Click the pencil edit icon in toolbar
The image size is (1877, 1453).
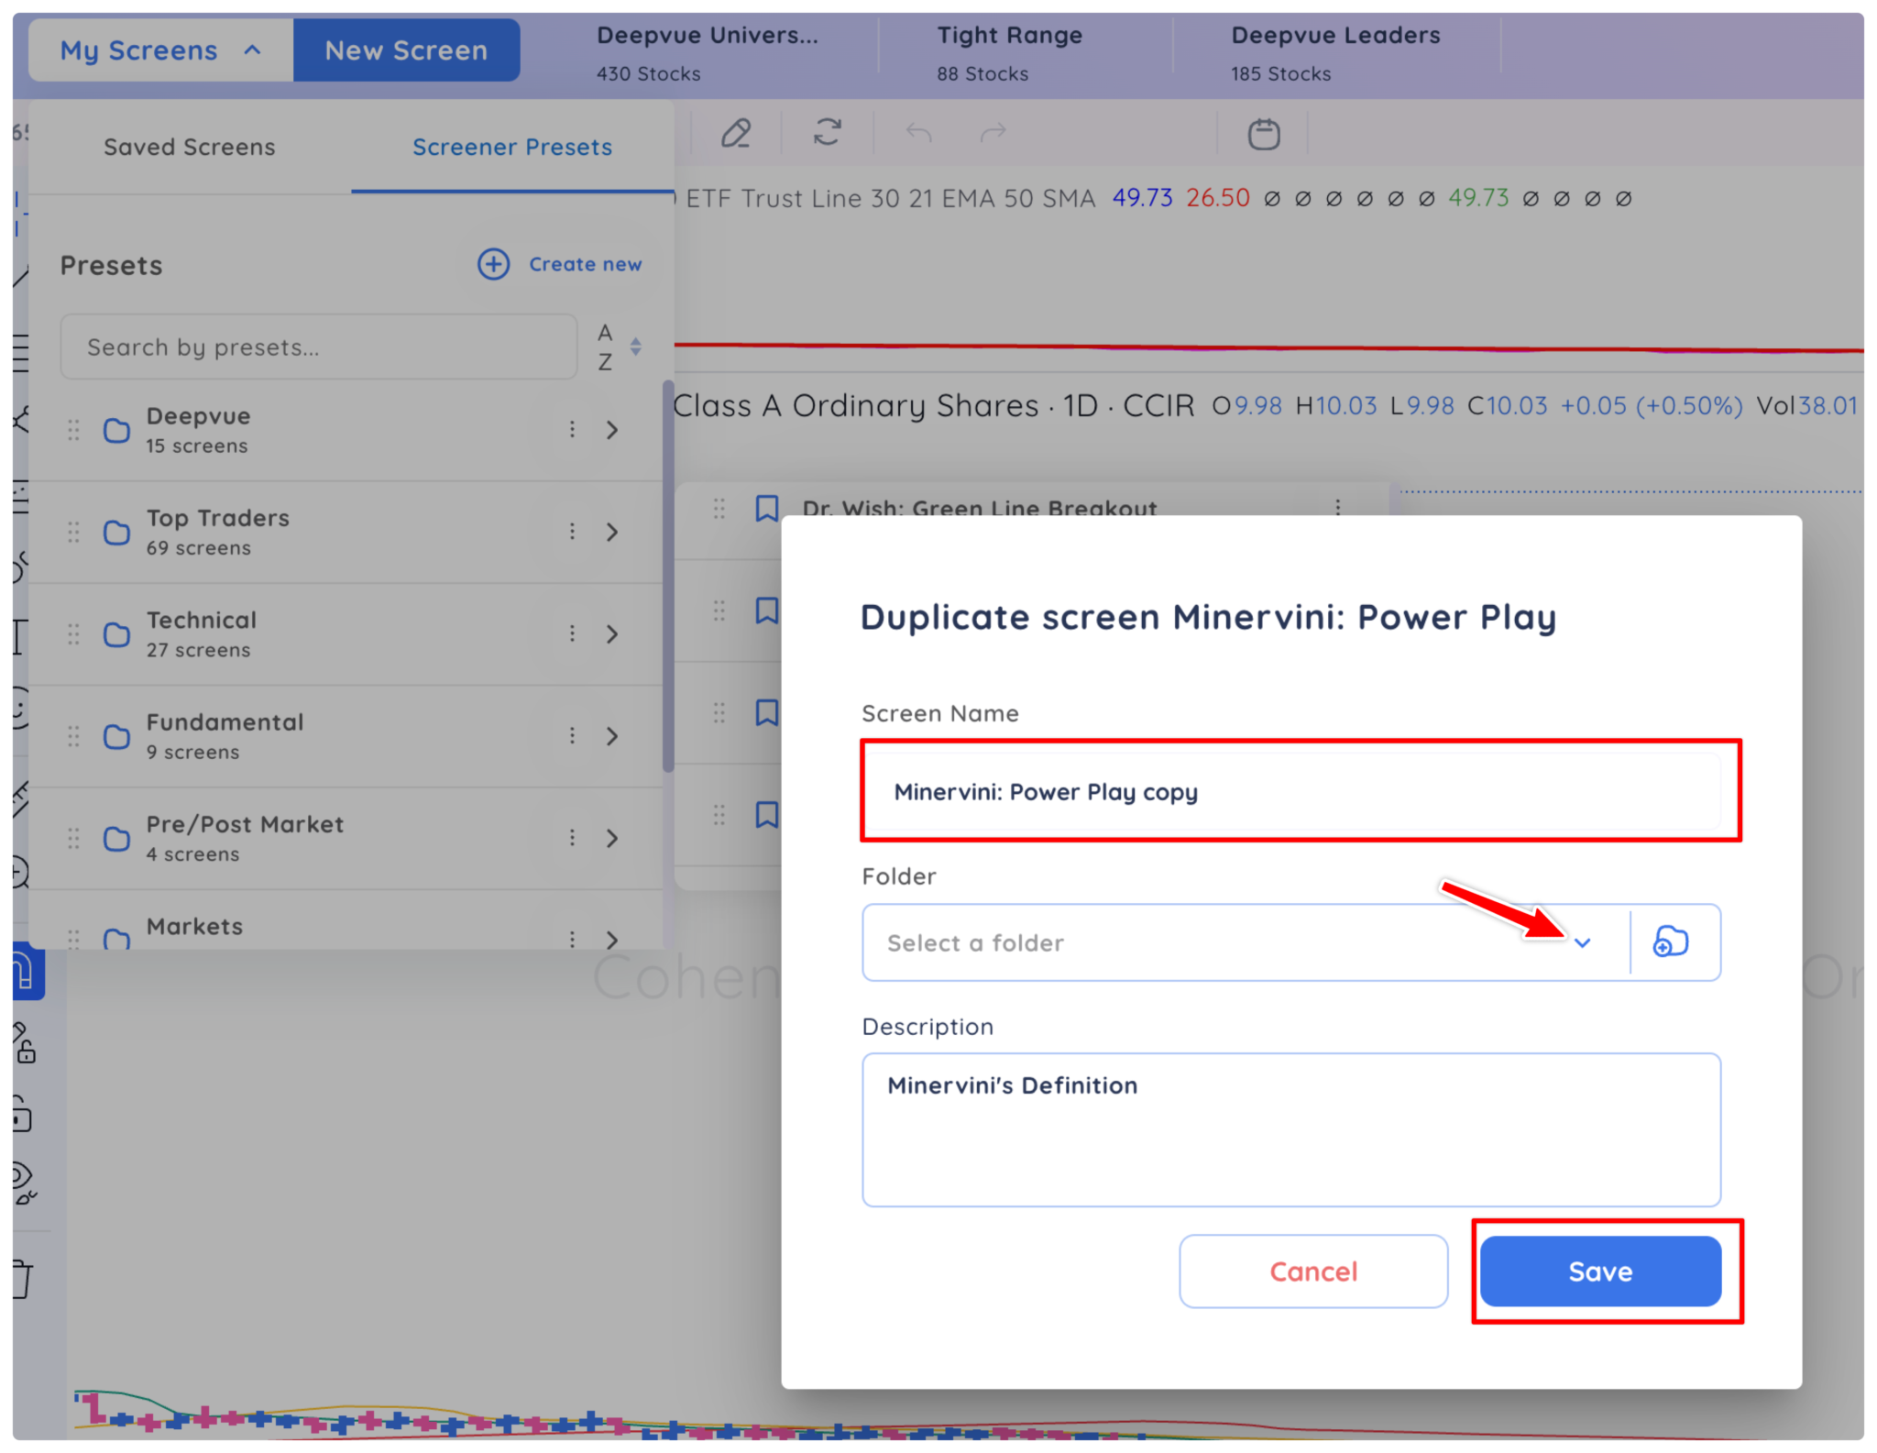[735, 134]
